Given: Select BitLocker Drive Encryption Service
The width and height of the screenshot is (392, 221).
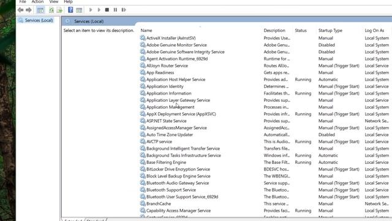Looking at the screenshot, I should click(178, 169).
